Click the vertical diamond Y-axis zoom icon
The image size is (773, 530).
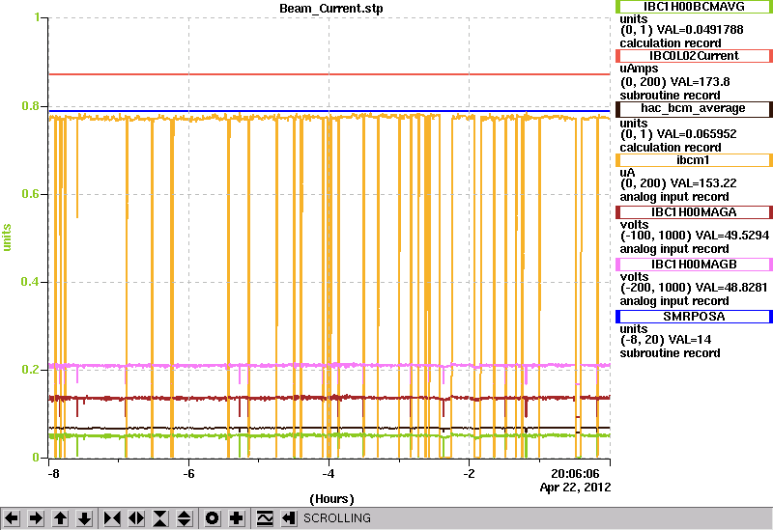click(185, 518)
